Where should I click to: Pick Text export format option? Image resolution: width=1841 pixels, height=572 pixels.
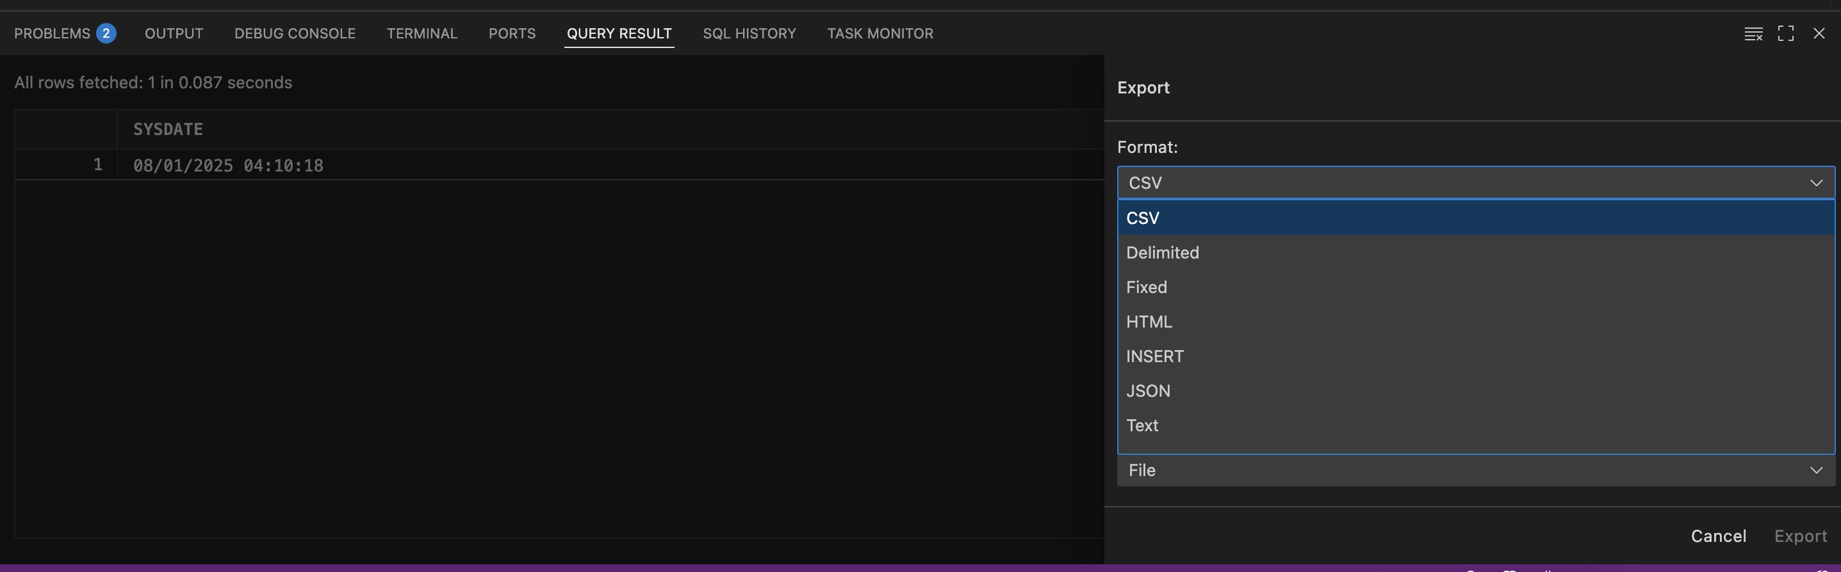[1476, 425]
